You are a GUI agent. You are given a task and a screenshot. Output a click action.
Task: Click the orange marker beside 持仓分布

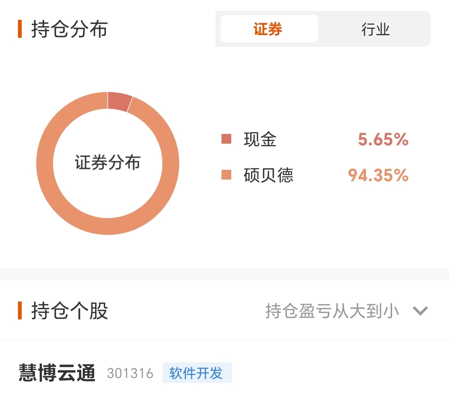pyautogui.click(x=20, y=29)
